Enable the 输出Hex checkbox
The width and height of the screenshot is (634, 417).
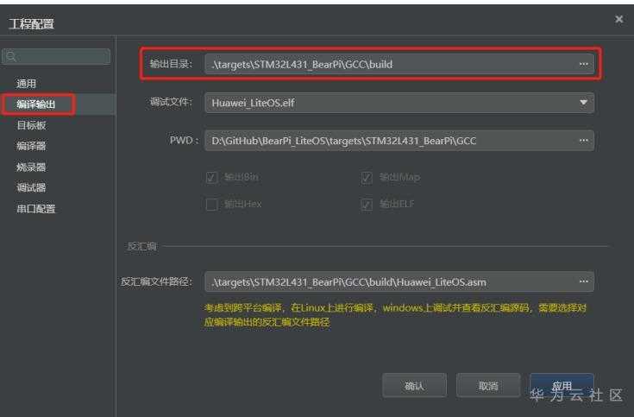(212, 204)
